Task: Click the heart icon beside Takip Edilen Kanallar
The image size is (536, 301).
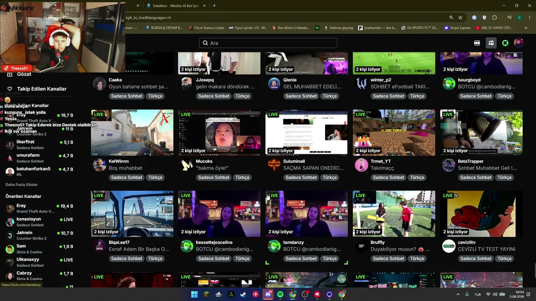Action: tap(10, 89)
